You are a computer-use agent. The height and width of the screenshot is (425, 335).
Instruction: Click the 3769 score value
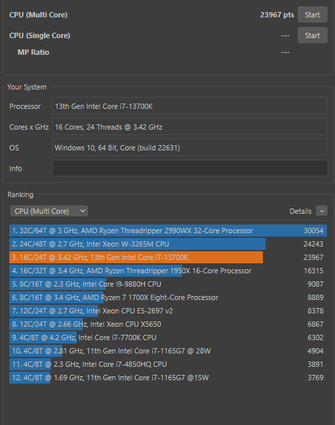[x=315, y=378]
